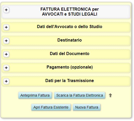Click the word 'Studio' in the second header
The width and height of the screenshot is (134, 121).
(x=96, y=26)
